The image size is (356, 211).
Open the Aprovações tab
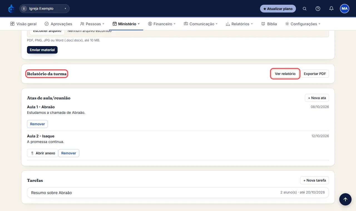click(x=58, y=24)
